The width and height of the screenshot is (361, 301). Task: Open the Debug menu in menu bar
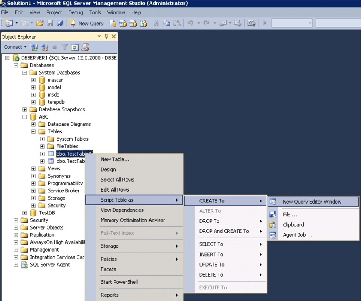tap(75, 12)
